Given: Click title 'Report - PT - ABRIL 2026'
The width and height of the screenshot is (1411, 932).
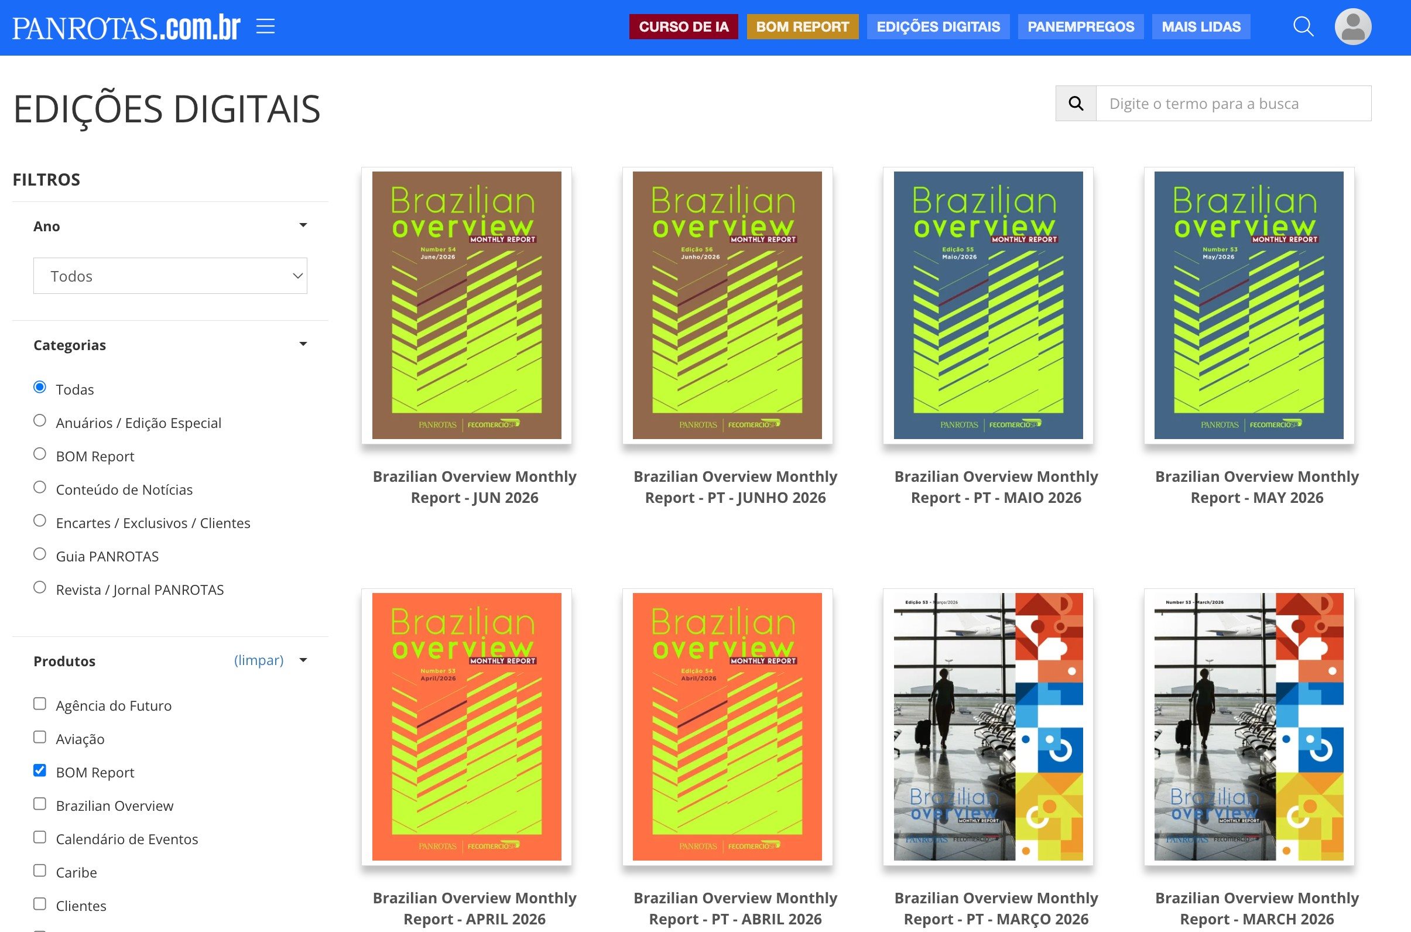Looking at the screenshot, I should (735, 919).
